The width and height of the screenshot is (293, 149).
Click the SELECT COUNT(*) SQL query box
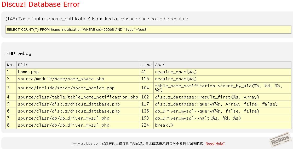[148, 30]
